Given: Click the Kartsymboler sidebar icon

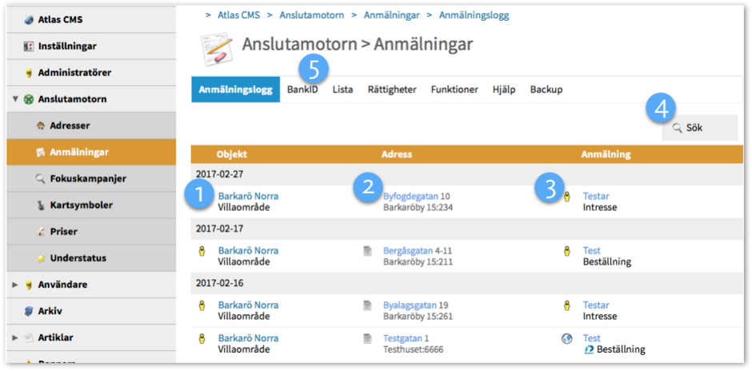Looking at the screenshot, I should click(41, 205).
